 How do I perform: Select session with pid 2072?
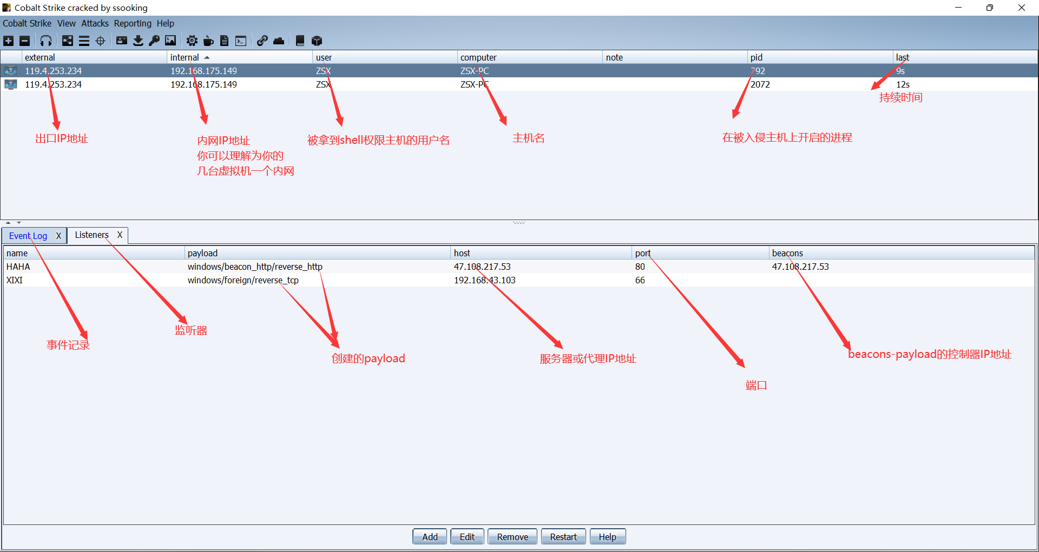[x=519, y=84]
